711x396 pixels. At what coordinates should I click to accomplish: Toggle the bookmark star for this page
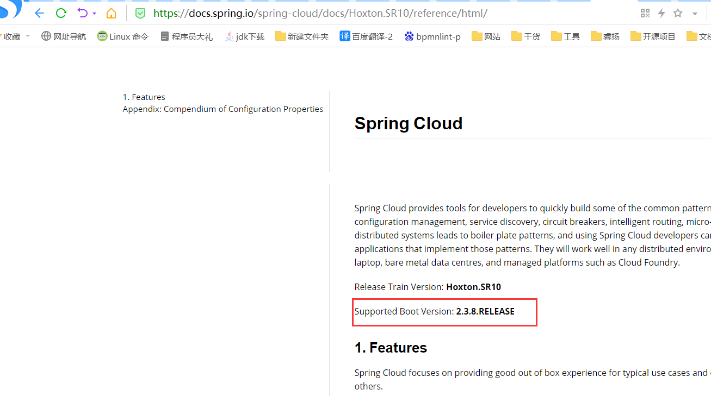tap(677, 13)
